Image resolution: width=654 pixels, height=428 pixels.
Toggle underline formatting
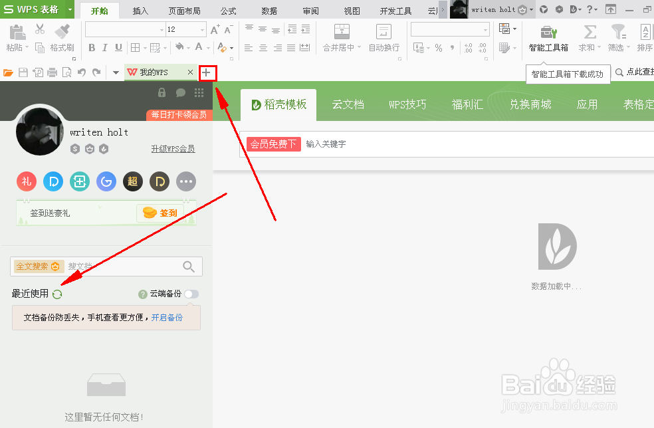point(119,47)
